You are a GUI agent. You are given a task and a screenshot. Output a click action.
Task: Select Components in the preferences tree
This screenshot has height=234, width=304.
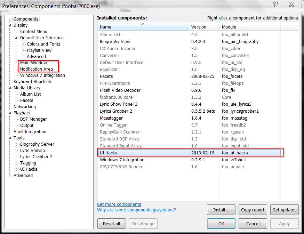[26, 19]
